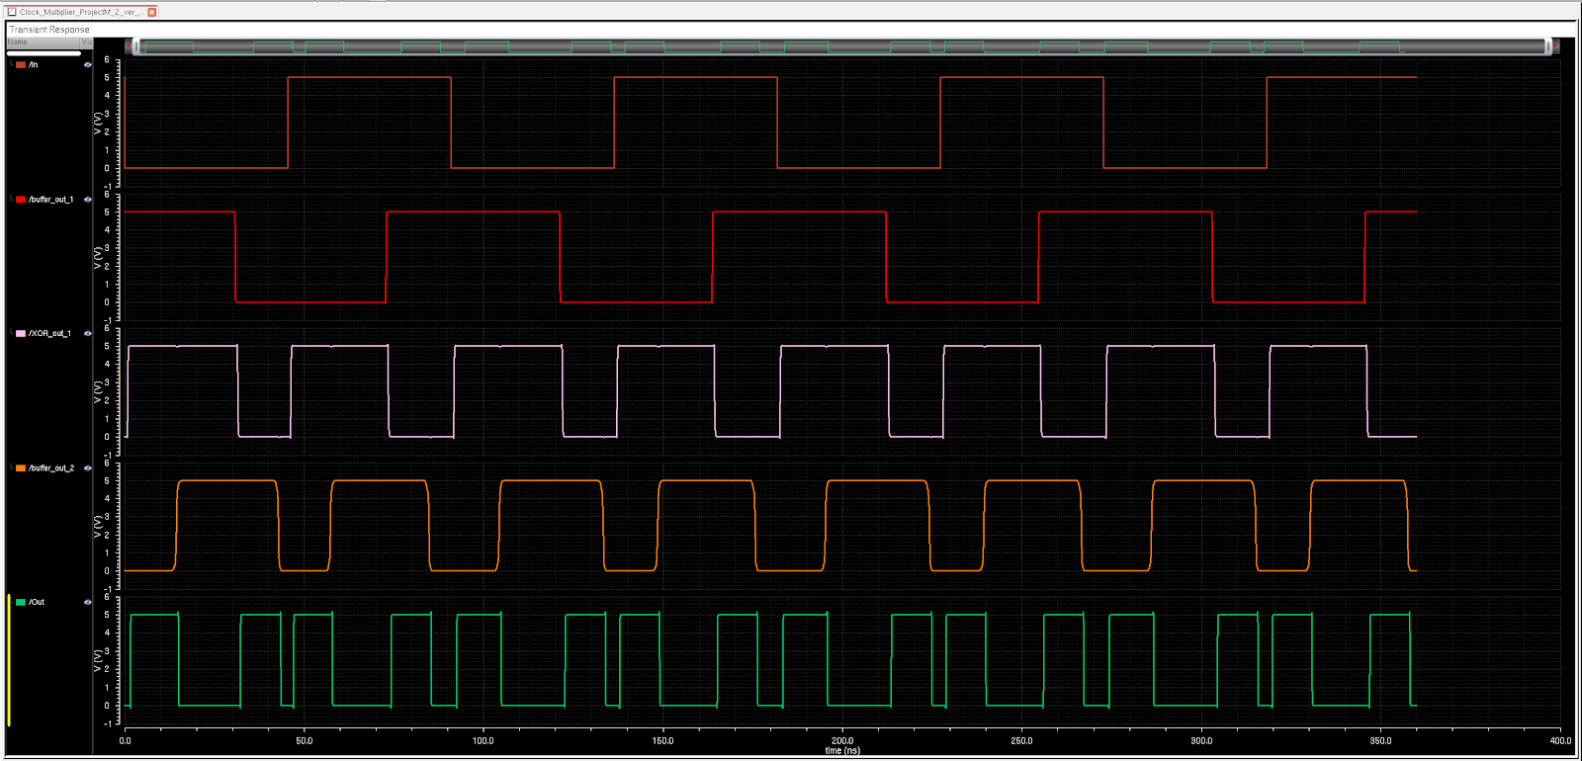Click the white scrollbar in the signal name panel
1582x761 pixels.
(x=44, y=53)
